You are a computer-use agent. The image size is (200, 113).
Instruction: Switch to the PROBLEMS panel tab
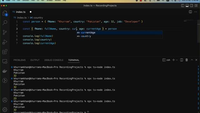[x=19, y=60]
